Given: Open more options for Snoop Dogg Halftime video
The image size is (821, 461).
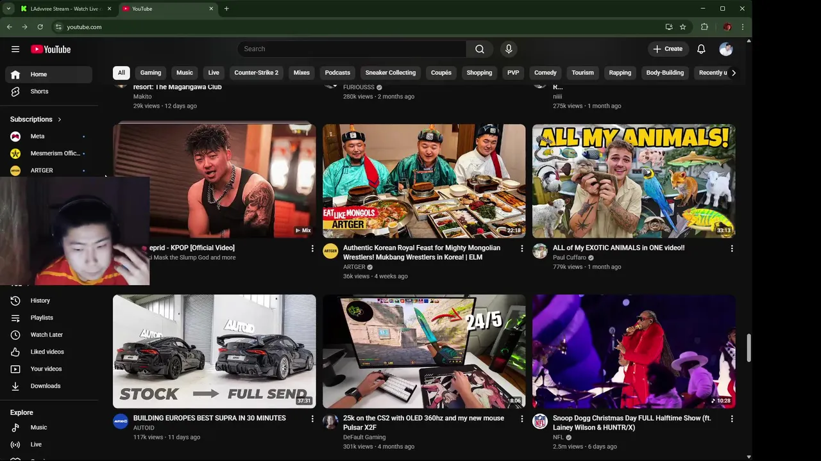Looking at the screenshot, I should [x=732, y=419].
